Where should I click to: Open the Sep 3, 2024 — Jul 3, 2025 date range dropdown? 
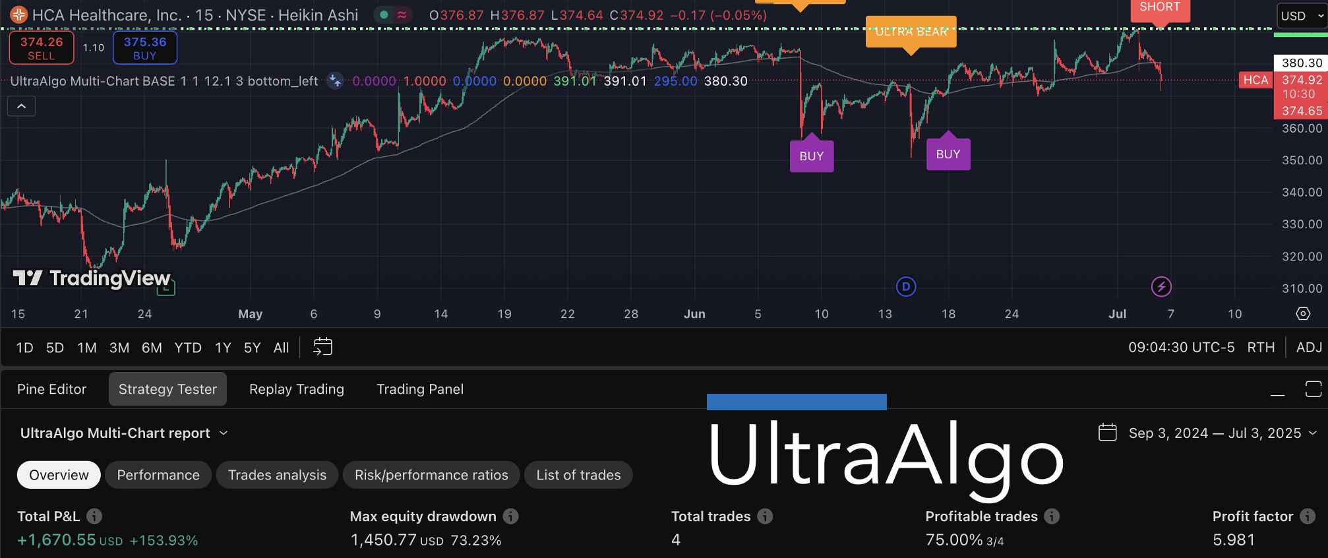1222,433
